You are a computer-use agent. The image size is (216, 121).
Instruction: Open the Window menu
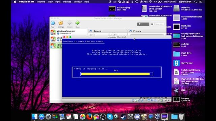(x=78, y=2)
